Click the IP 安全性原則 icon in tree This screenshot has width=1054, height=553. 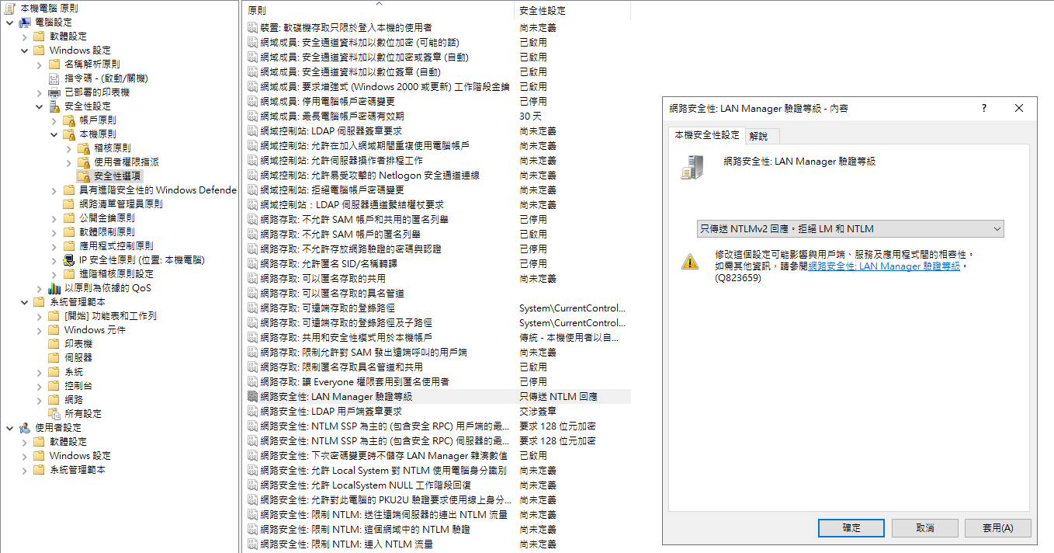[69, 260]
